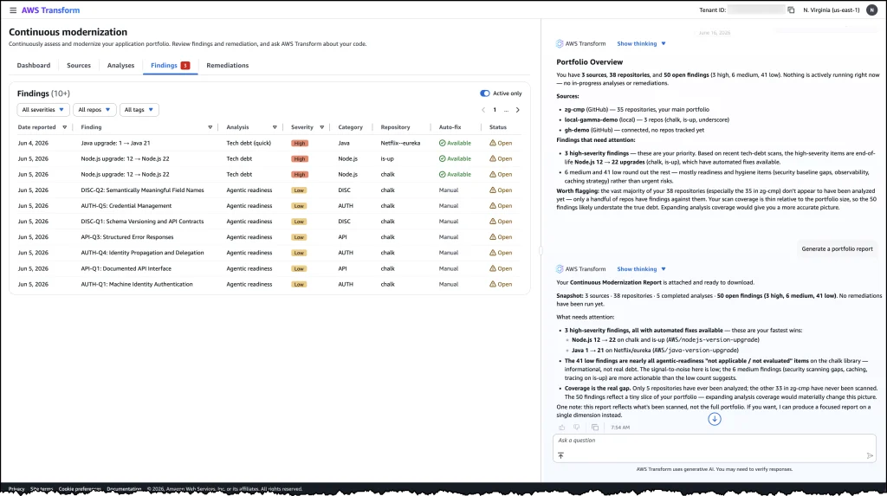Open the user profile avatar

pyautogui.click(x=871, y=10)
